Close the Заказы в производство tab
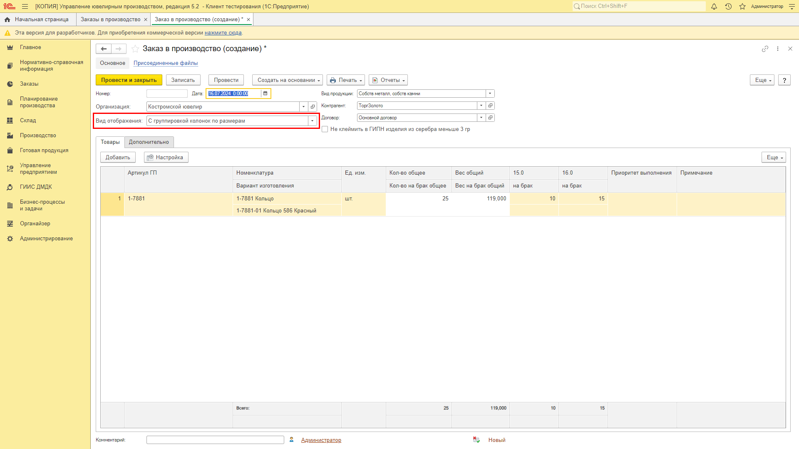799x449 pixels. [x=146, y=20]
